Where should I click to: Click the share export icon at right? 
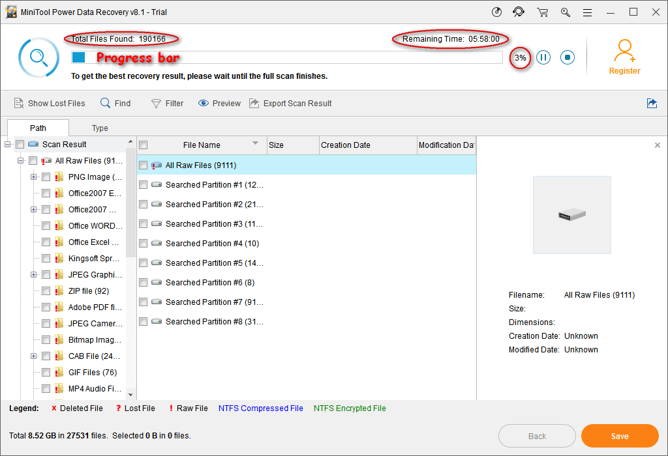click(x=652, y=103)
